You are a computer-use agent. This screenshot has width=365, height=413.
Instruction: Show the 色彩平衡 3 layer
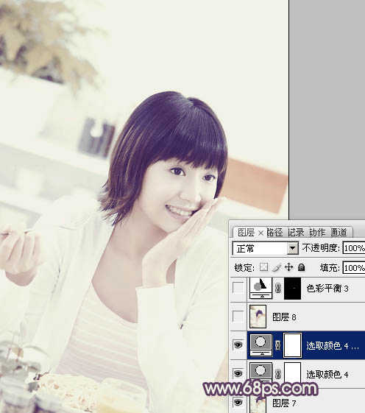238,288
